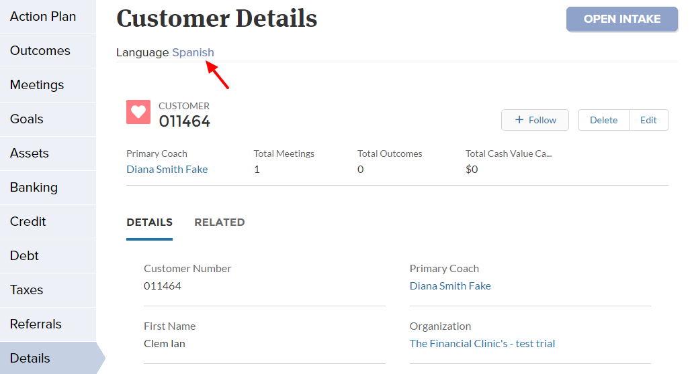The height and width of the screenshot is (374, 694).
Task: Open Meetings section in sidebar
Action: [x=48, y=84]
